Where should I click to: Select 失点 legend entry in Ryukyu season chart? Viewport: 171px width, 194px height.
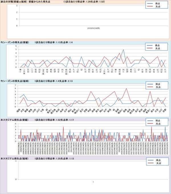pyautogui.click(x=158, y=87)
